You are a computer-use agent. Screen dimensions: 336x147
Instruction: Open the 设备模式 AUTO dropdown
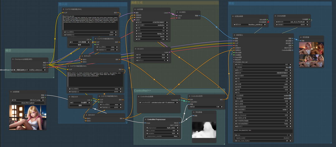coord(292,25)
